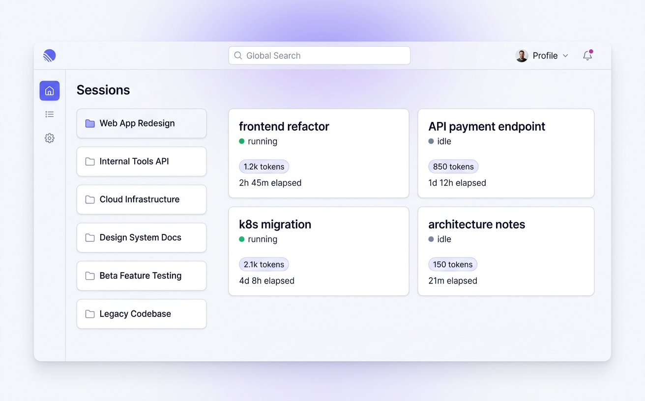This screenshot has width=645, height=401.
Task: Click the running status dot on frontend refactor
Action: pos(242,141)
